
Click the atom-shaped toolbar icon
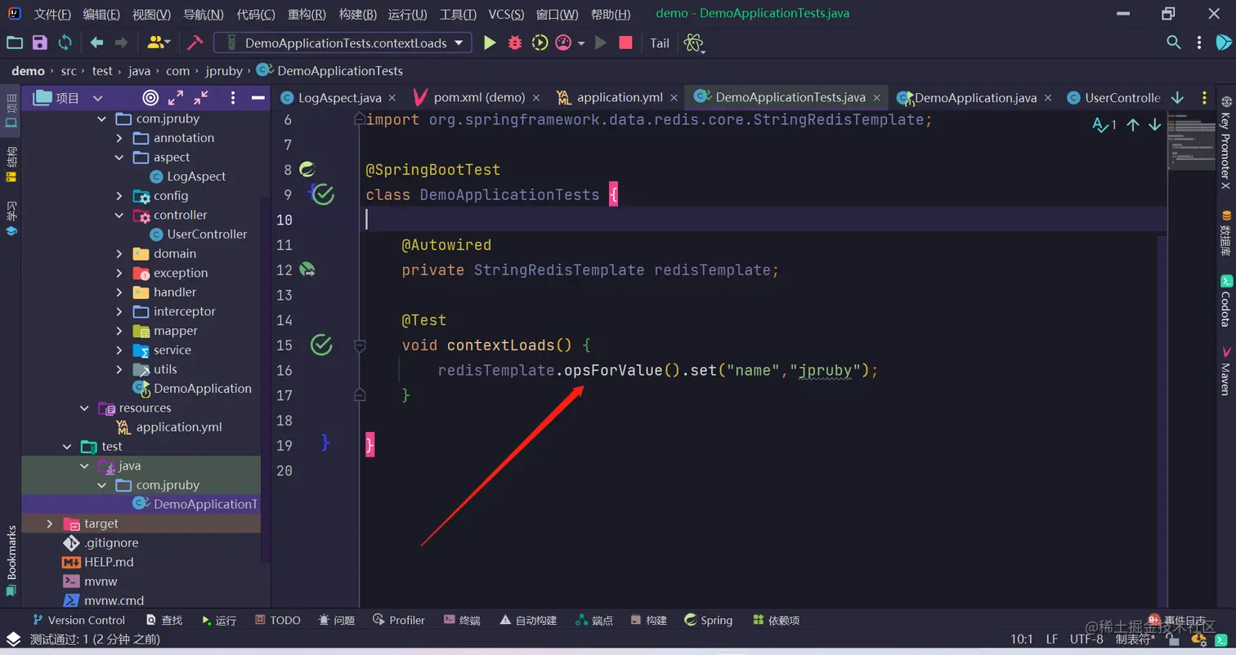(x=693, y=43)
